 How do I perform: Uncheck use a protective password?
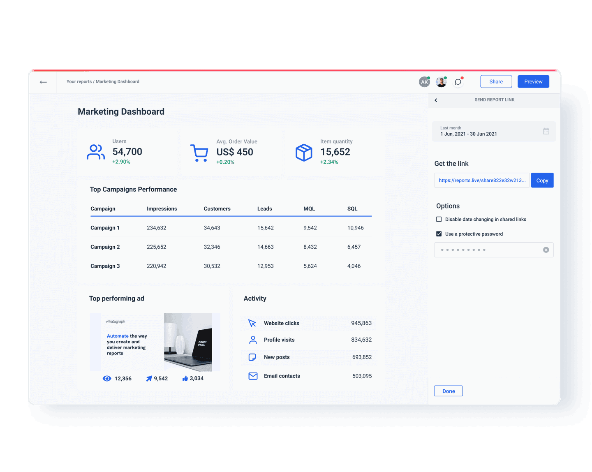[439, 234]
